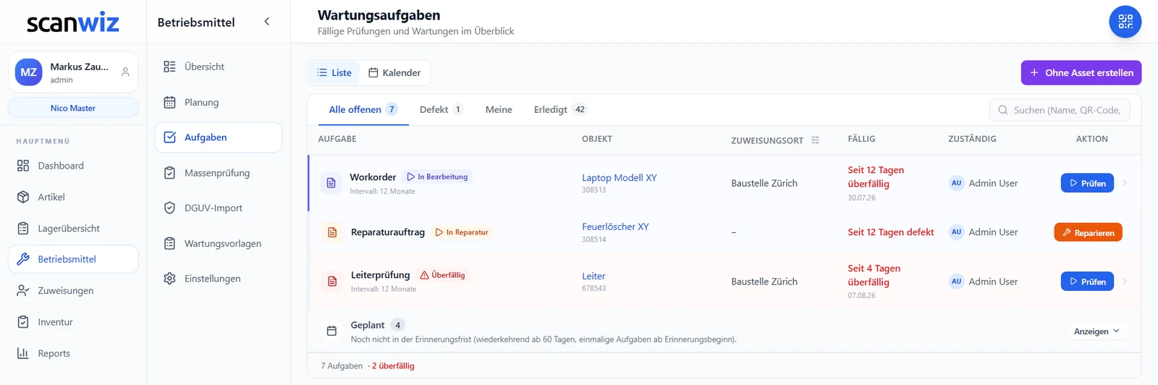Focus the Suchen search field
This screenshot has height=385, width=1158.
tap(1060, 110)
